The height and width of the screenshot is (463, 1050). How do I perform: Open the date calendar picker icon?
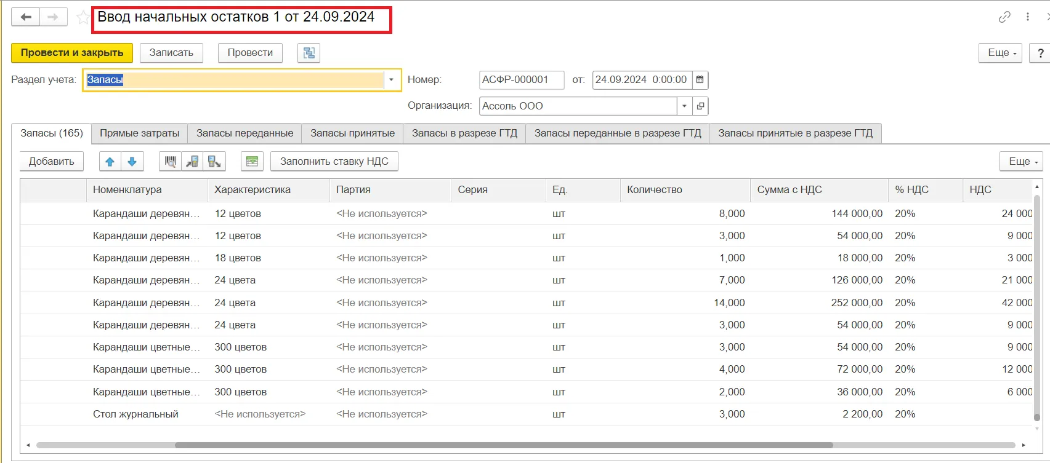700,80
